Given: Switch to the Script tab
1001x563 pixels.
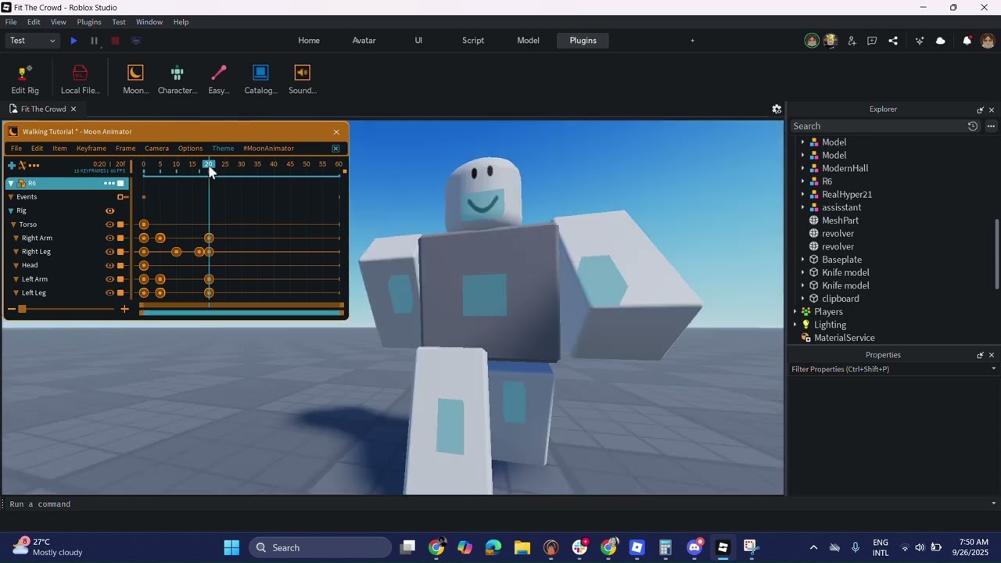Looking at the screenshot, I should point(473,41).
